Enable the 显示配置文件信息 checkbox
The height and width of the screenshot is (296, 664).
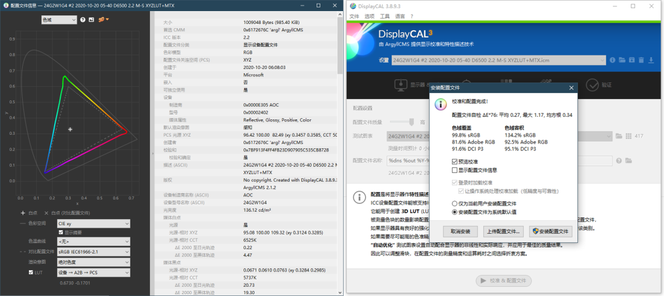tap(455, 170)
